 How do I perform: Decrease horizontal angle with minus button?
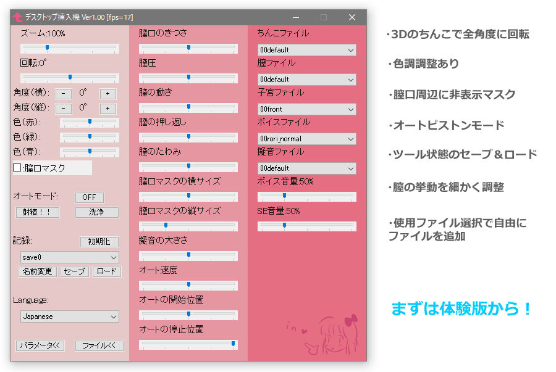point(64,93)
